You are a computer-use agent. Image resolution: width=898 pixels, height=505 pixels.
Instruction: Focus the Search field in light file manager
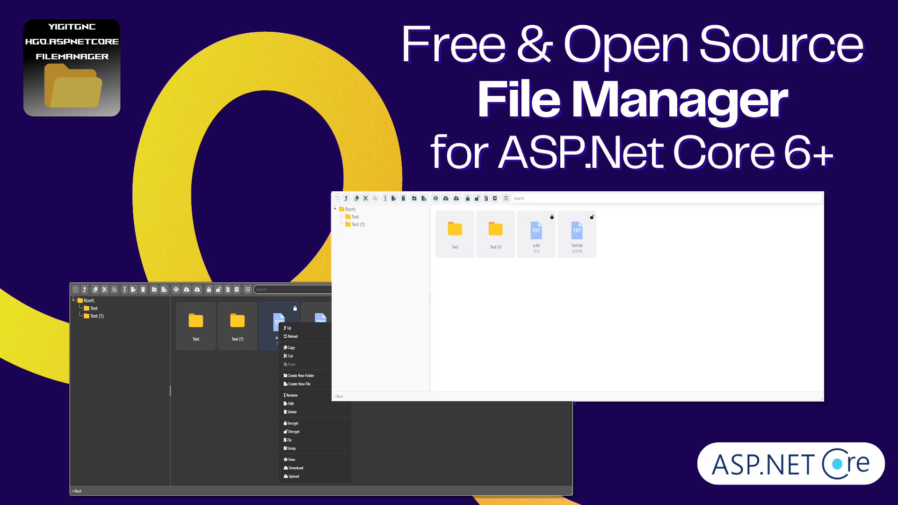(666, 198)
